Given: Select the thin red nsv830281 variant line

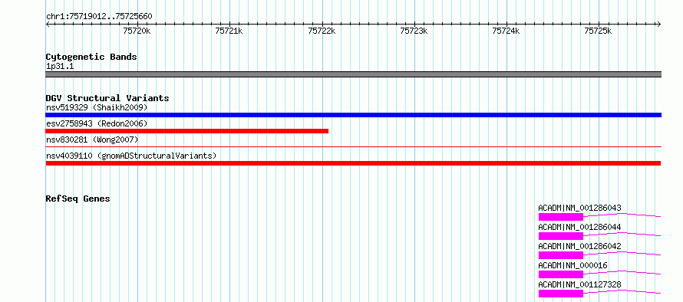Looking at the screenshot, I should pos(354,147).
